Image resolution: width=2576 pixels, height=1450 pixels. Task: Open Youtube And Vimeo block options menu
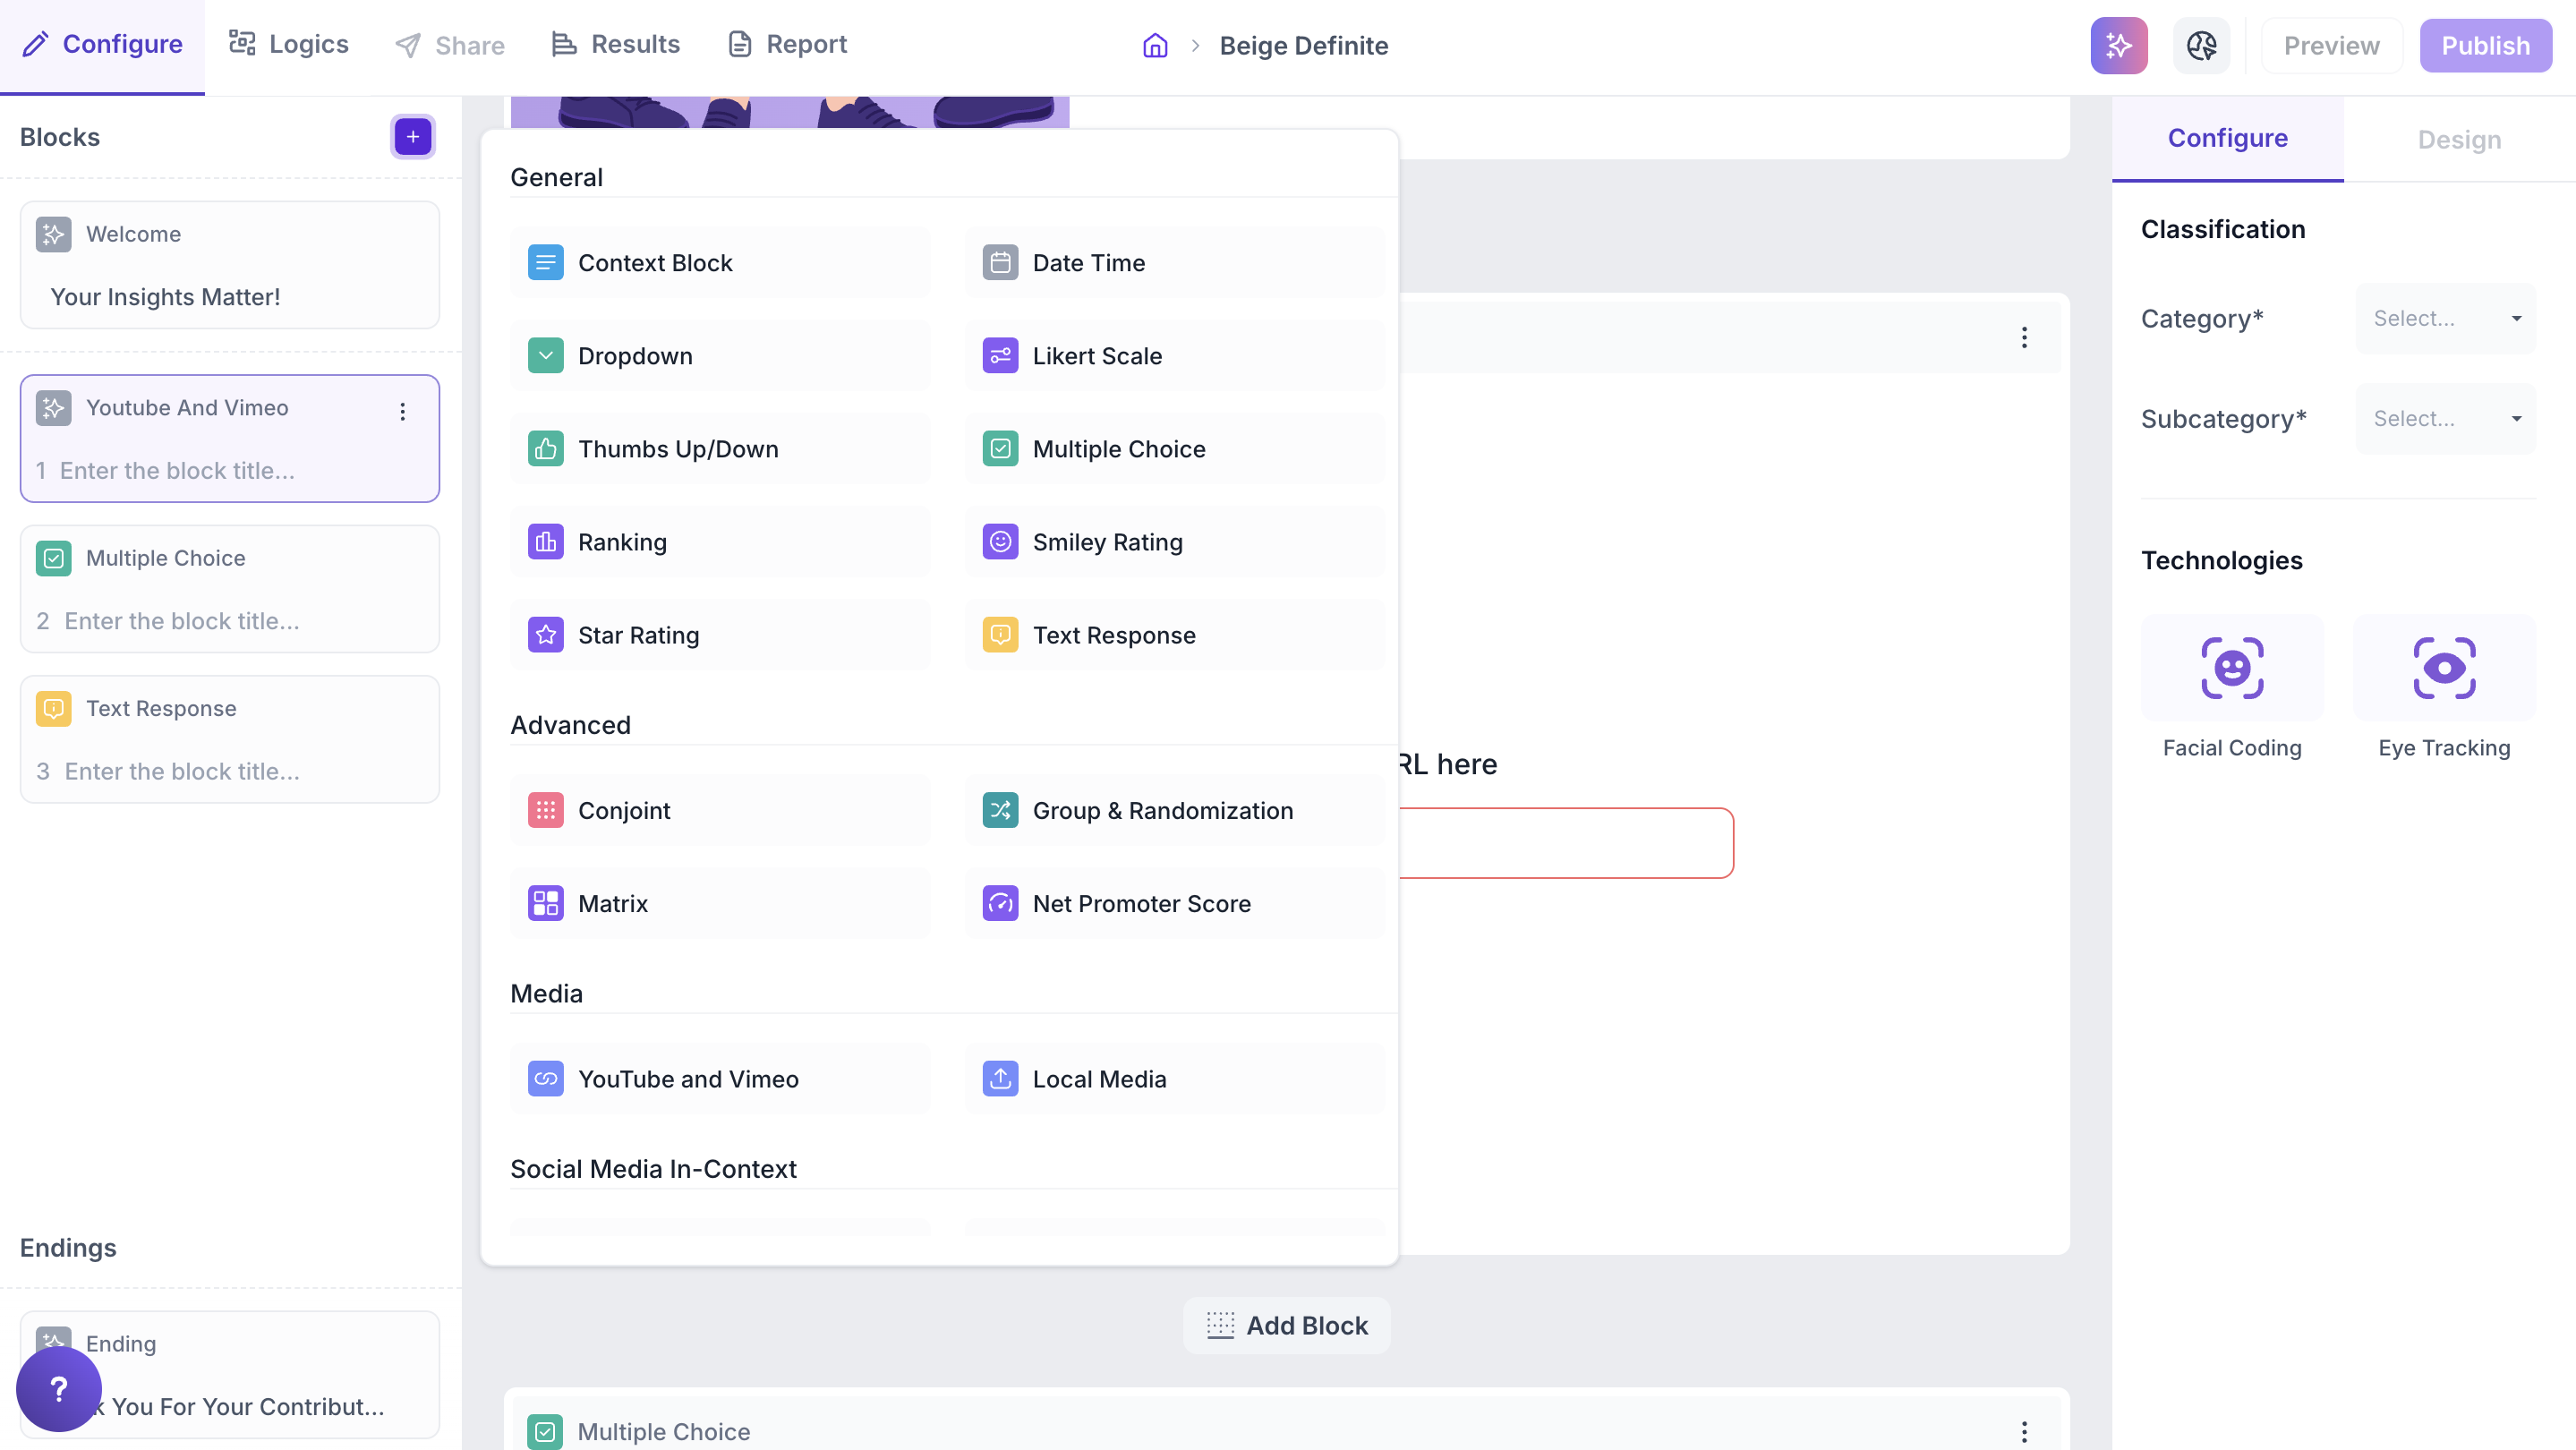click(x=402, y=411)
